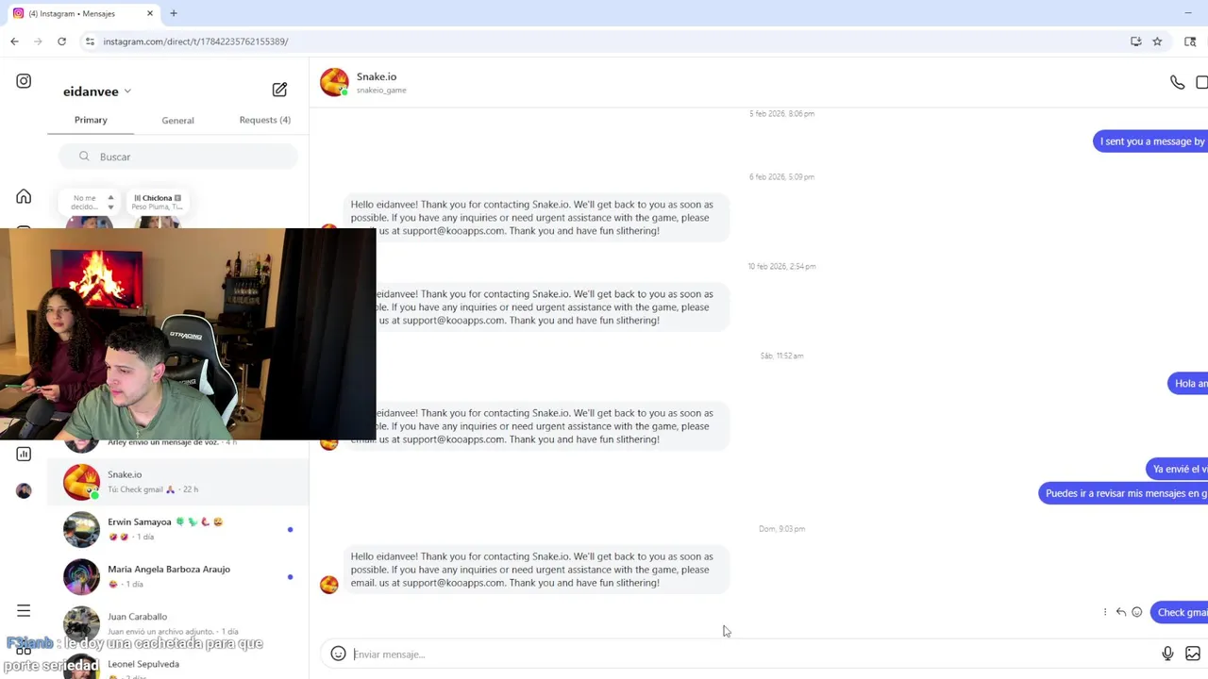Open the Requests (4) tab
Screen dimensions: 1208x679
coord(264,120)
